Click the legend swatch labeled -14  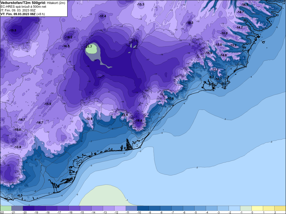pyautogui.click(x=97, y=208)
